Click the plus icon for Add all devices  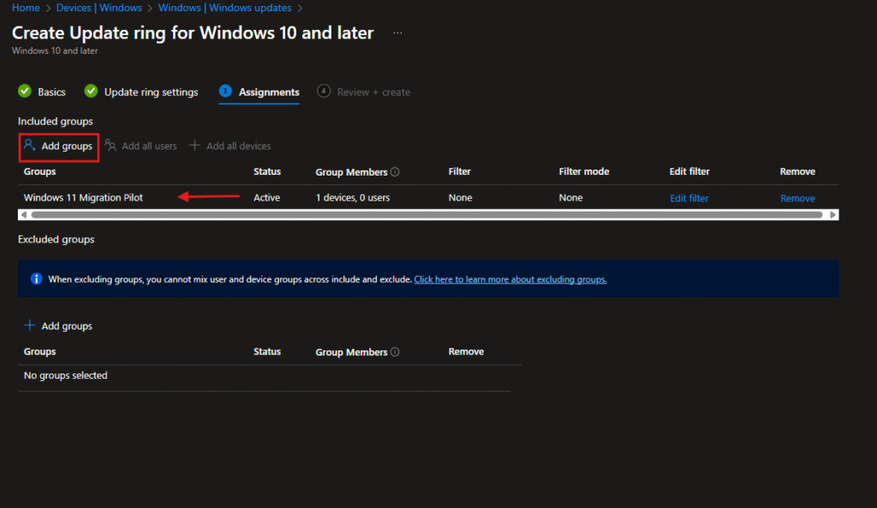194,146
